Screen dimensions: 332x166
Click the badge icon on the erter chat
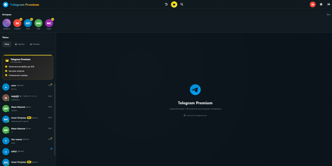coord(51,84)
